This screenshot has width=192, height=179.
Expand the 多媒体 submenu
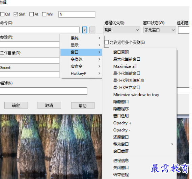pos(81,59)
